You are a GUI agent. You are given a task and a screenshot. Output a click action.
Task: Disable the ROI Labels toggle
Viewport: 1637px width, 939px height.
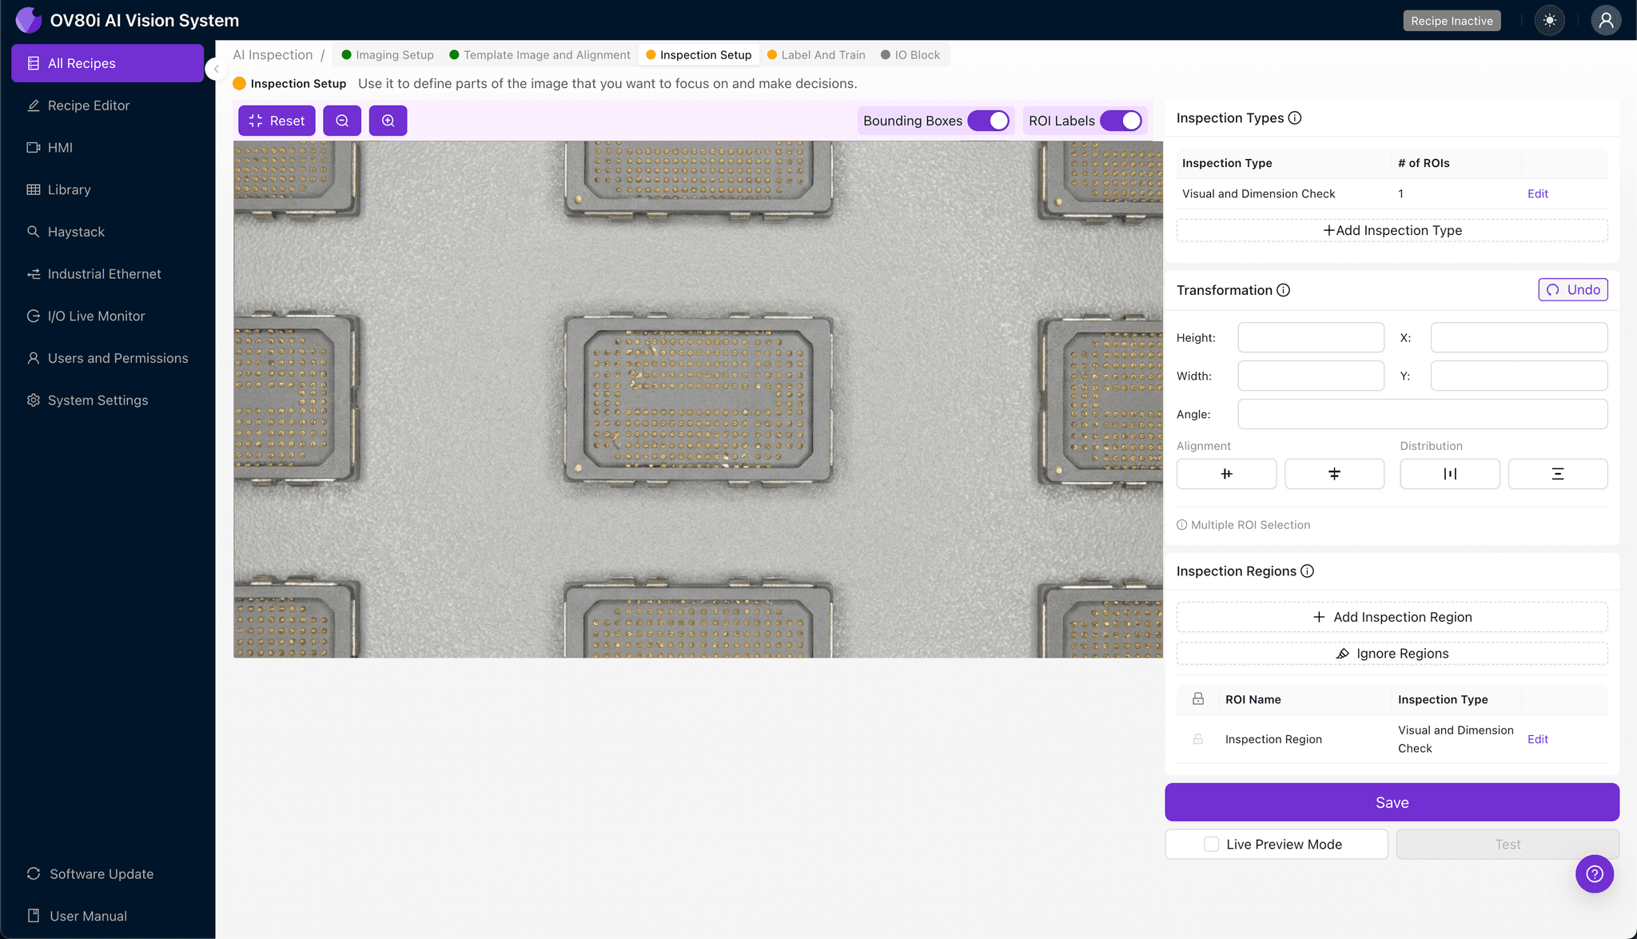pyautogui.click(x=1121, y=121)
